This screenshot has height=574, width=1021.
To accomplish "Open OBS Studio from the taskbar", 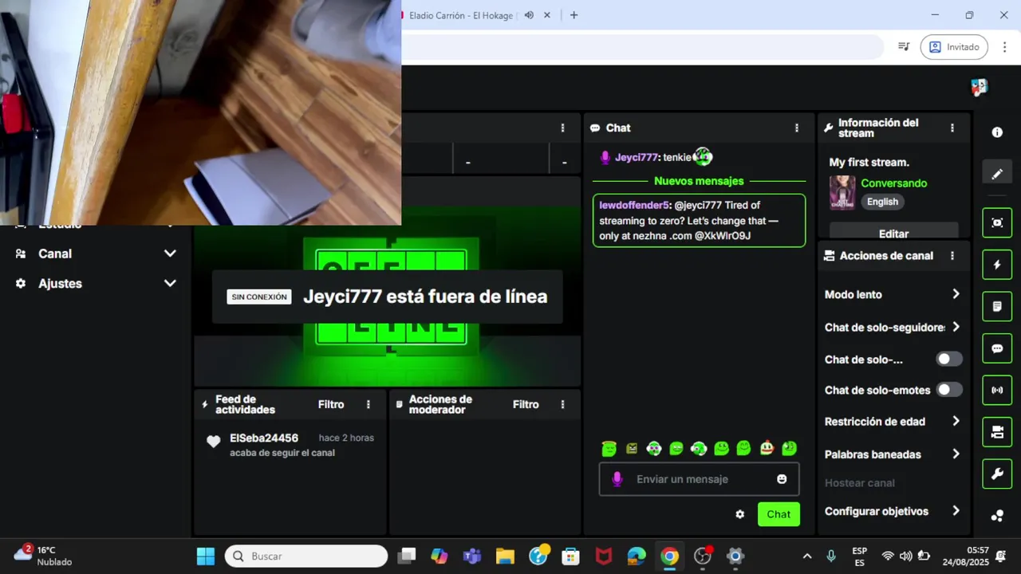I will tap(703, 556).
